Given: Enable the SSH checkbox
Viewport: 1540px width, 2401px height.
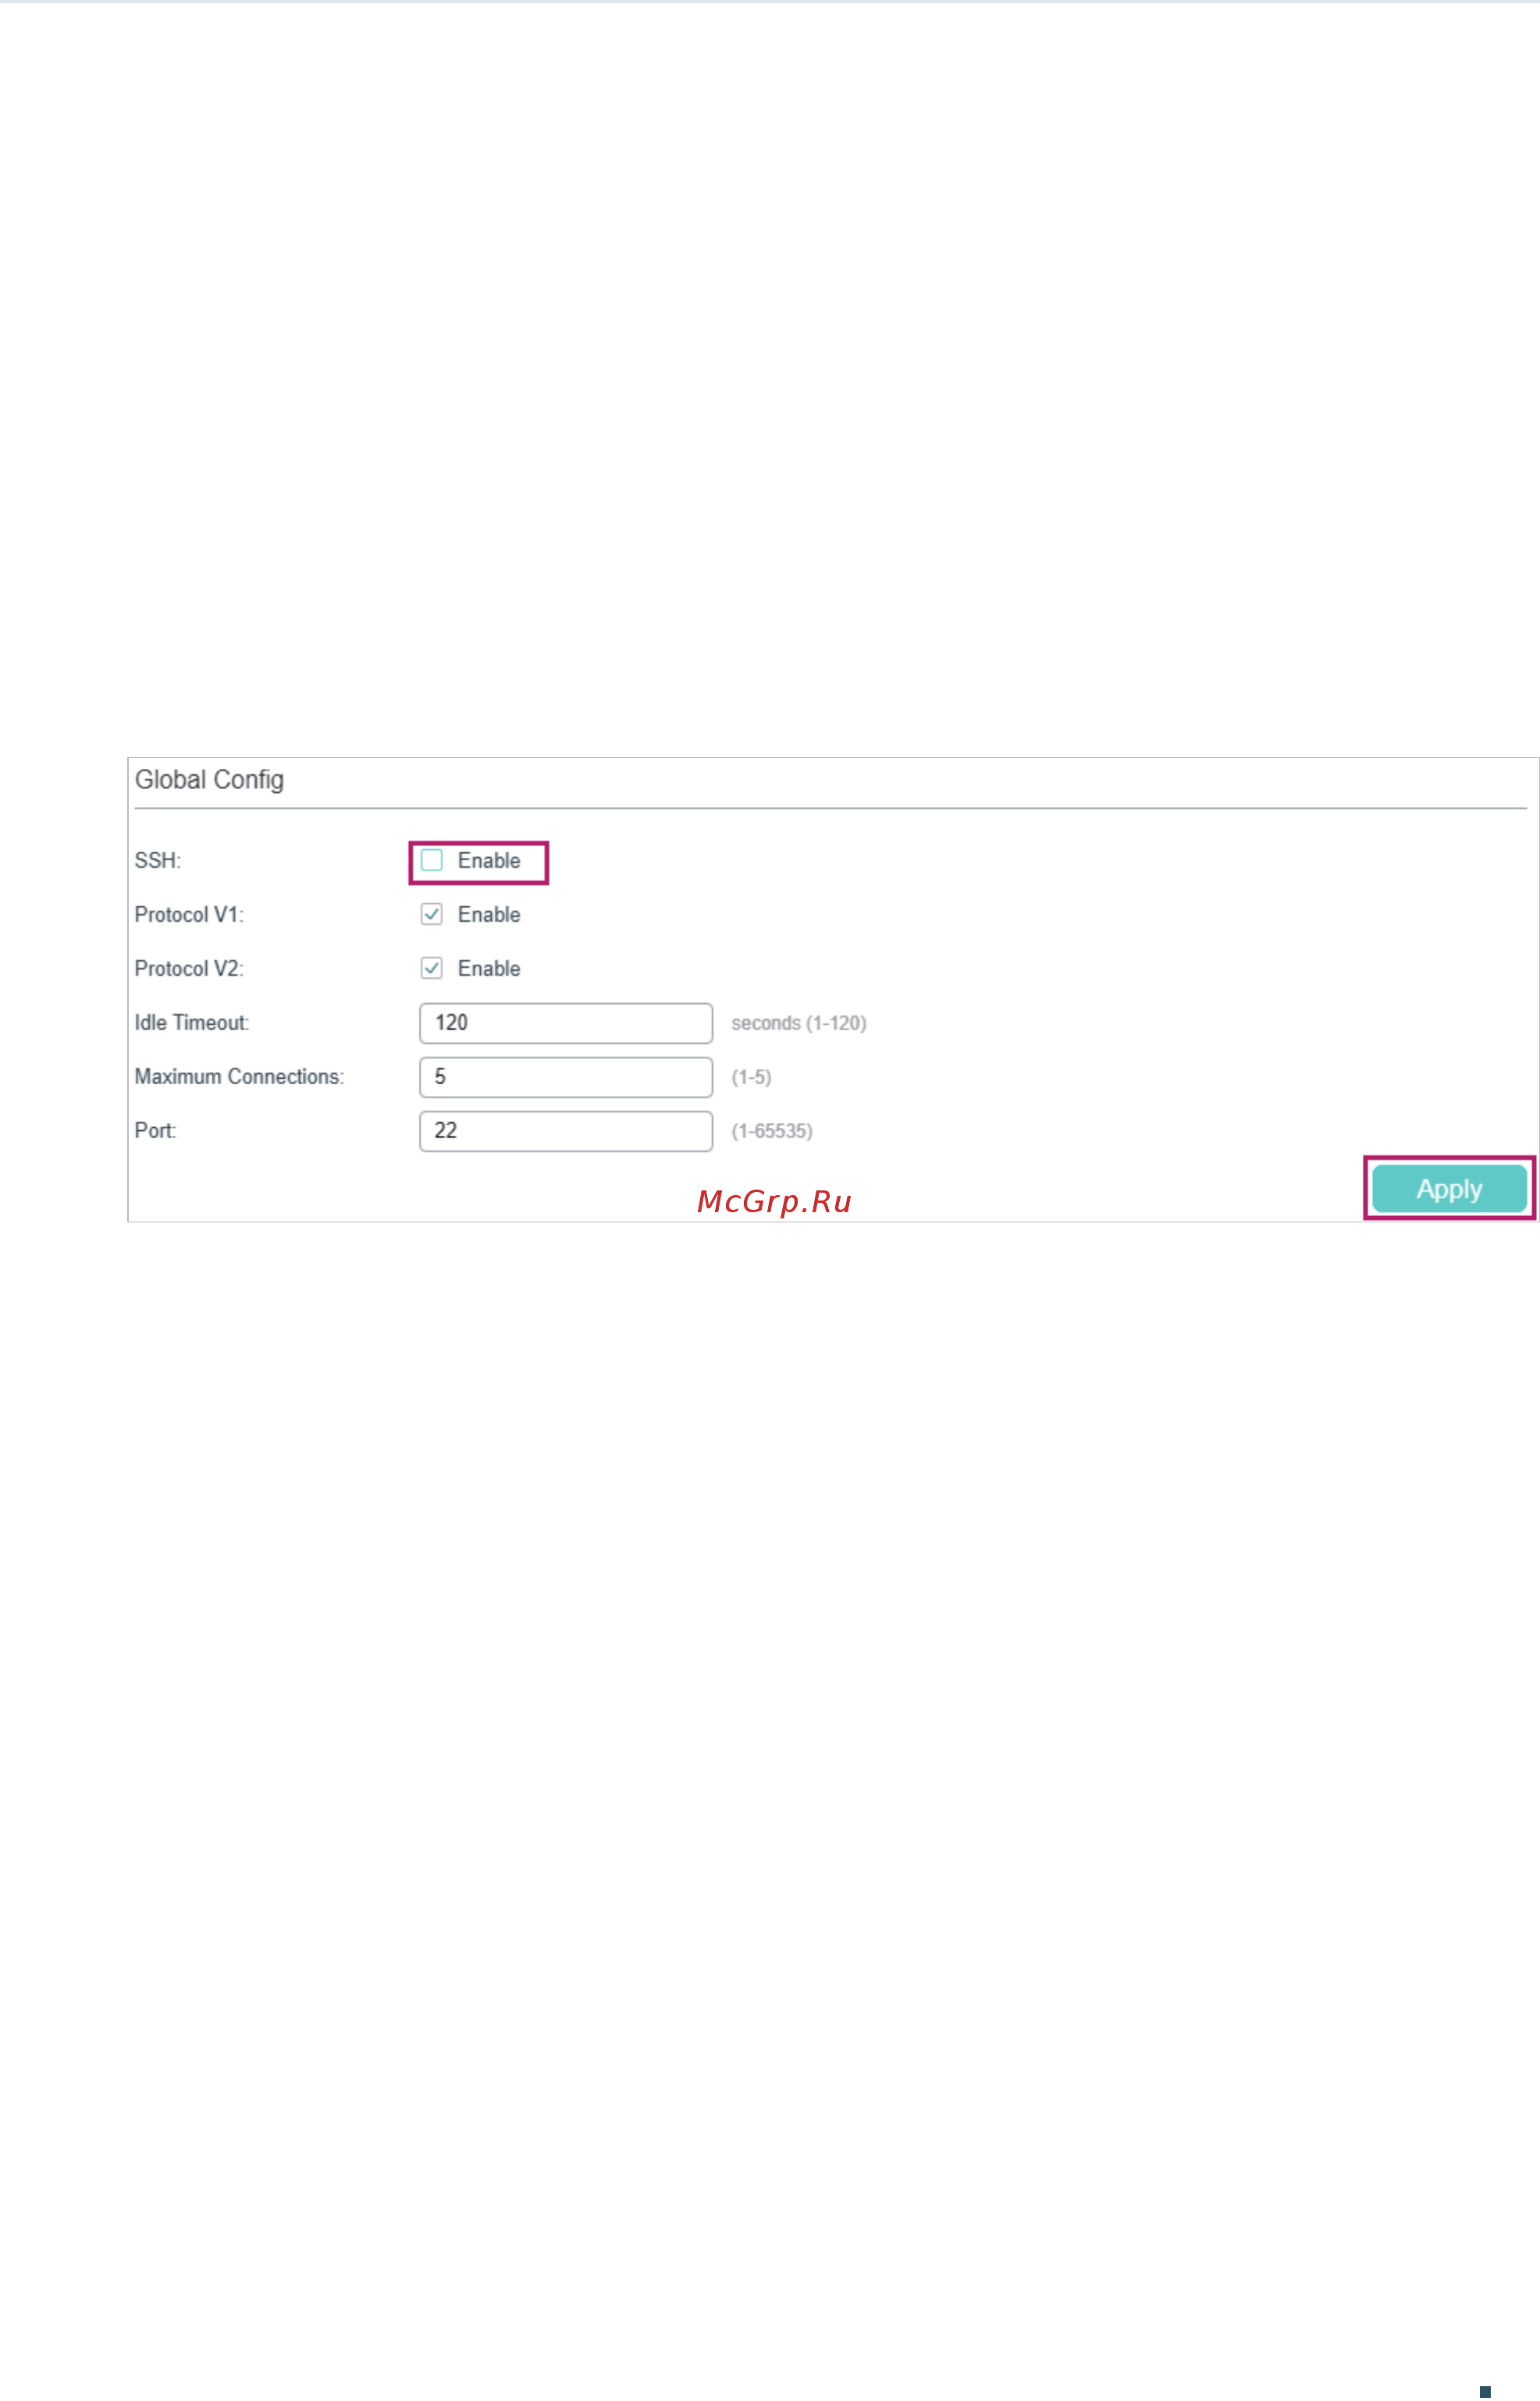Looking at the screenshot, I should pyautogui.click(x=431, y=861).
